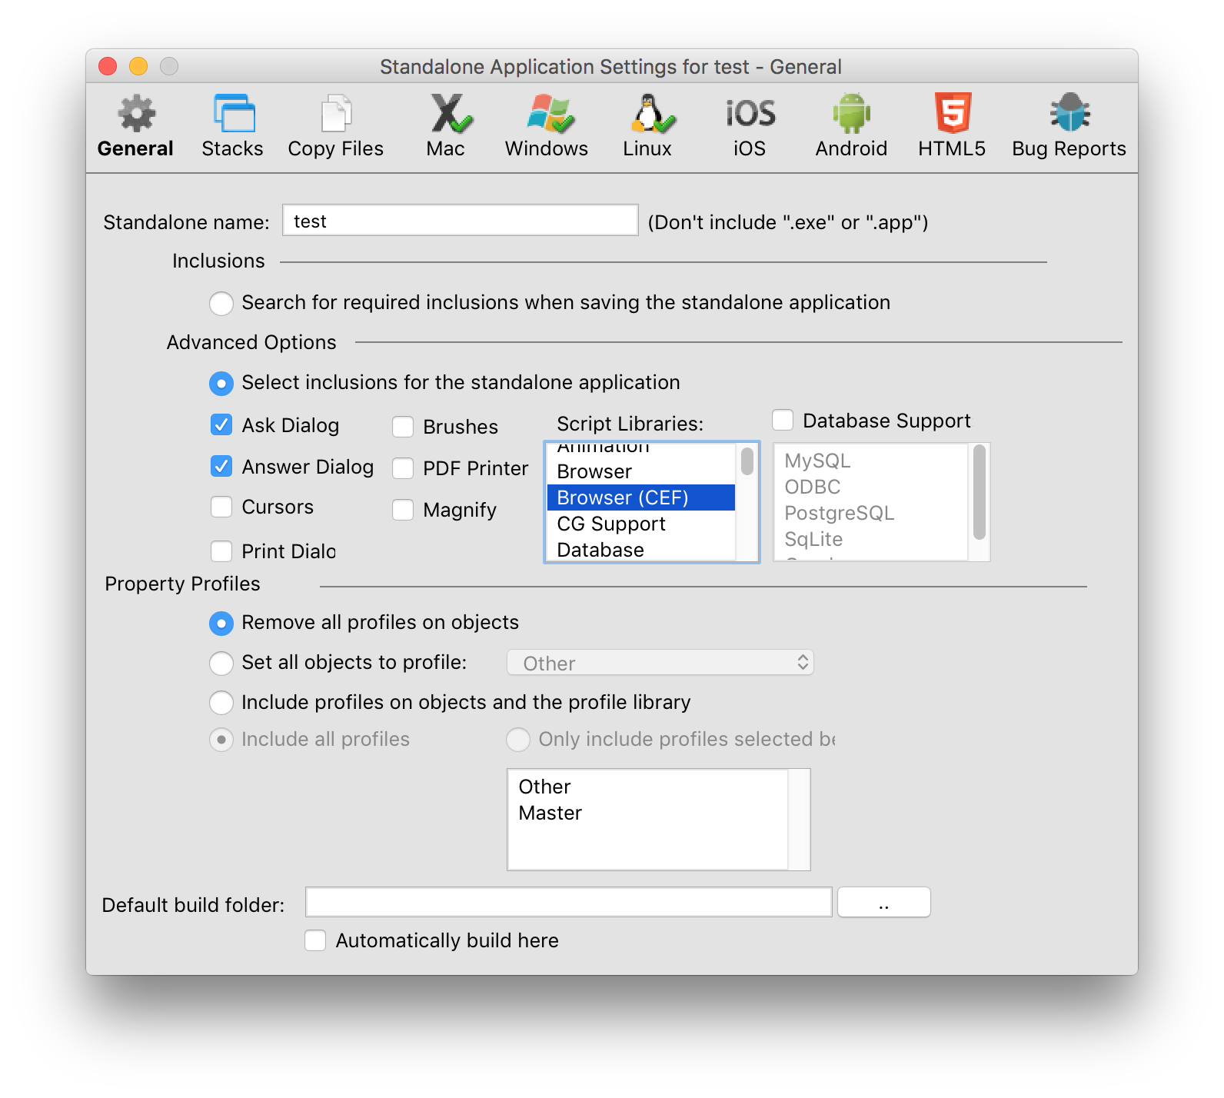Select CG Support script library
This screenshot has height=1098, width=1224.
(641, 524)
